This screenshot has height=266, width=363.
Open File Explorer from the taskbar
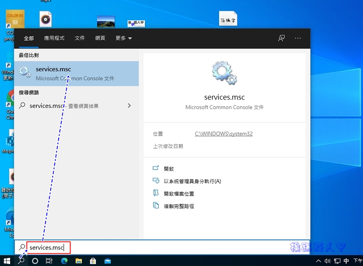pyautogui.click(x=79, y=261)
